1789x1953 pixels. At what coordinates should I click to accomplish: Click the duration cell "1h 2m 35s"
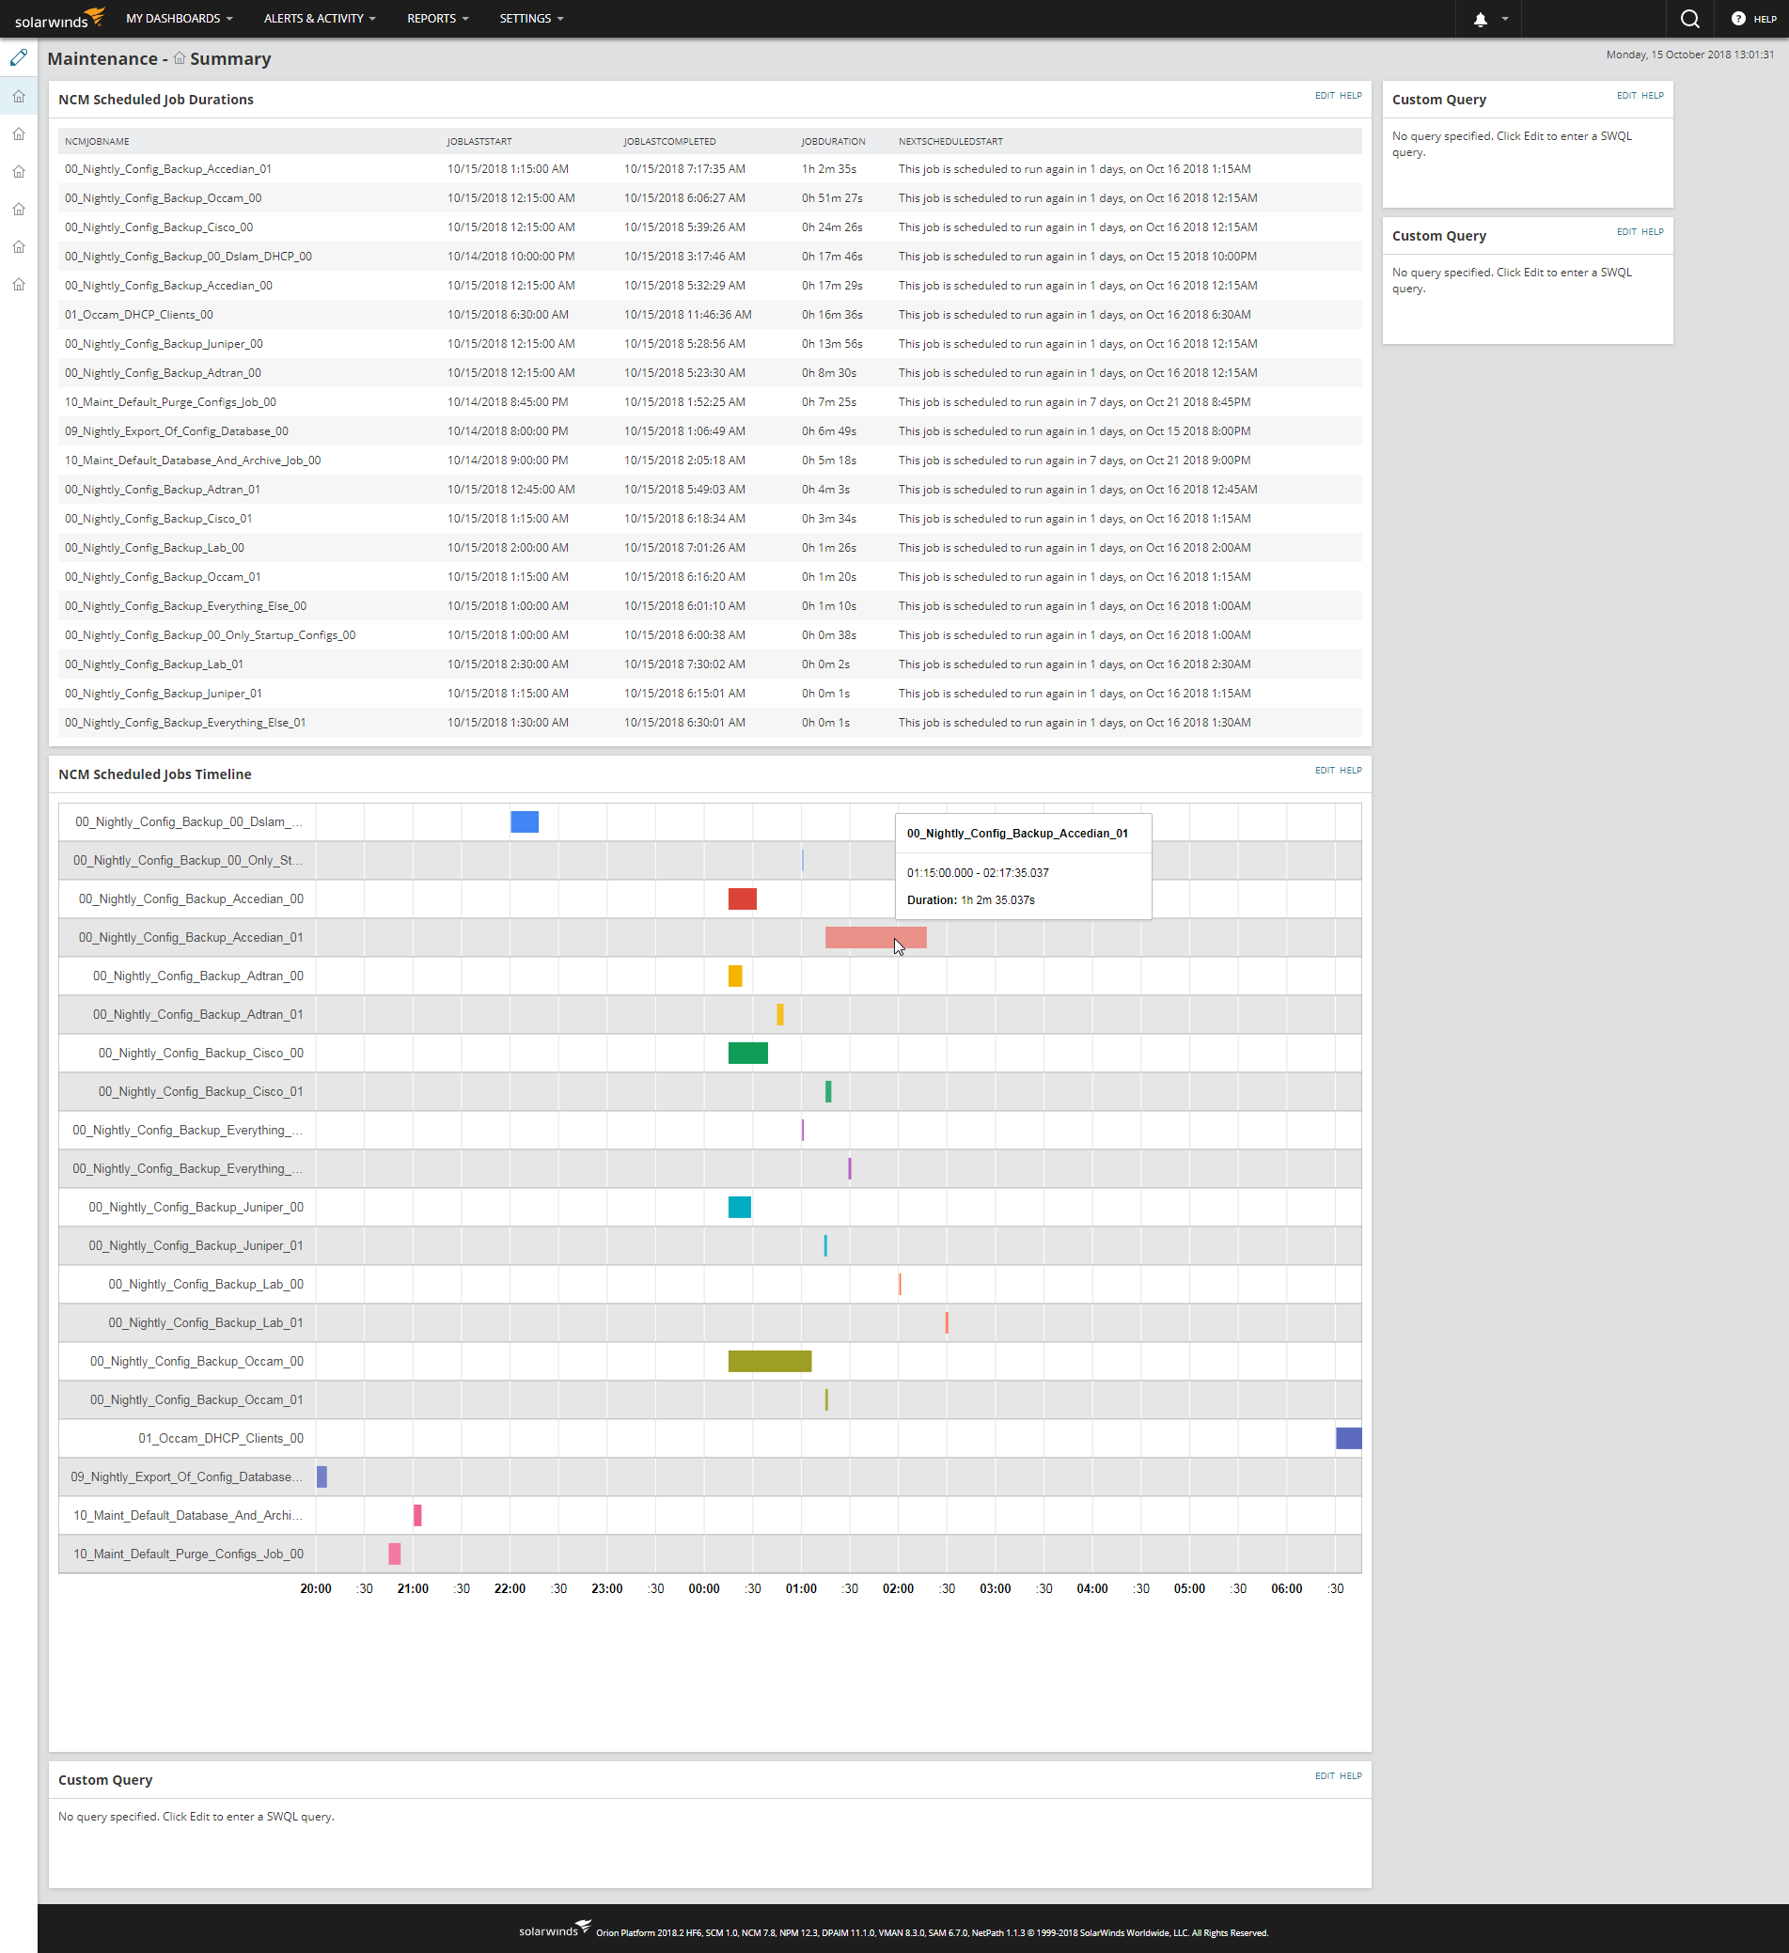coord(829,169)
